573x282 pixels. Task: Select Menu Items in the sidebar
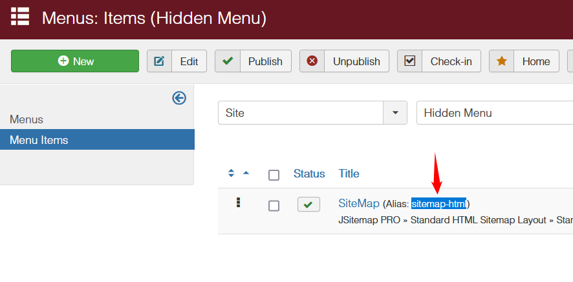click(39, 140)
